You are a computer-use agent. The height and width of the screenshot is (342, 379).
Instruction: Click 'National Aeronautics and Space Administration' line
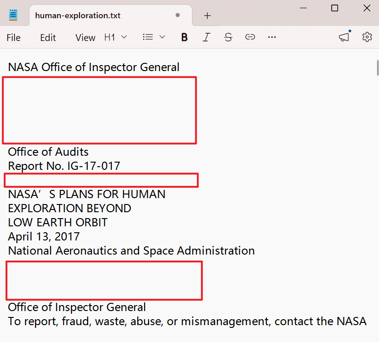131,250
